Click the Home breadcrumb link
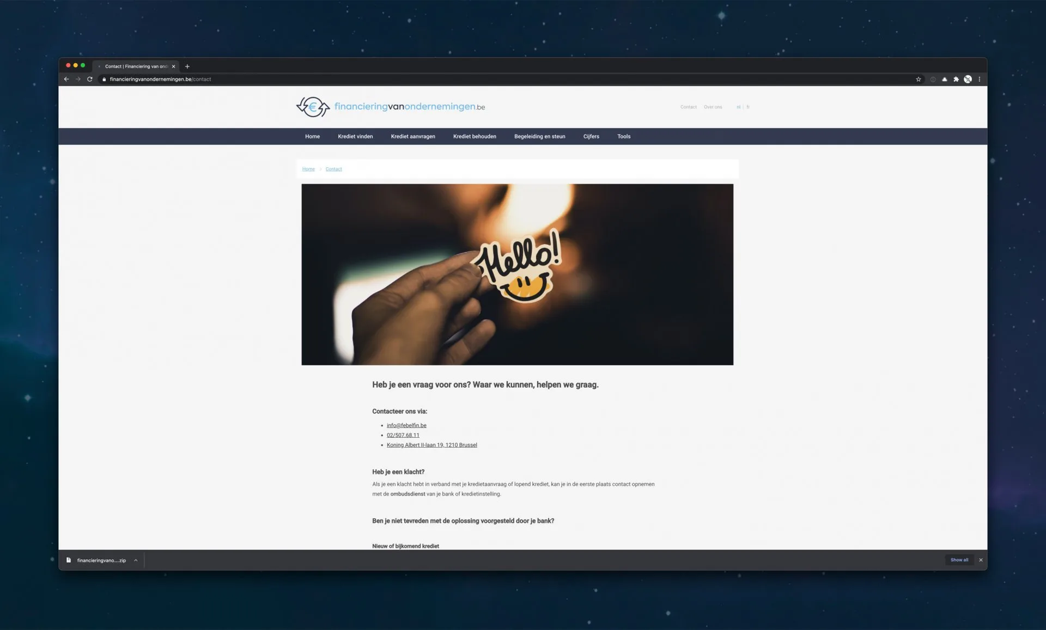 308,169
